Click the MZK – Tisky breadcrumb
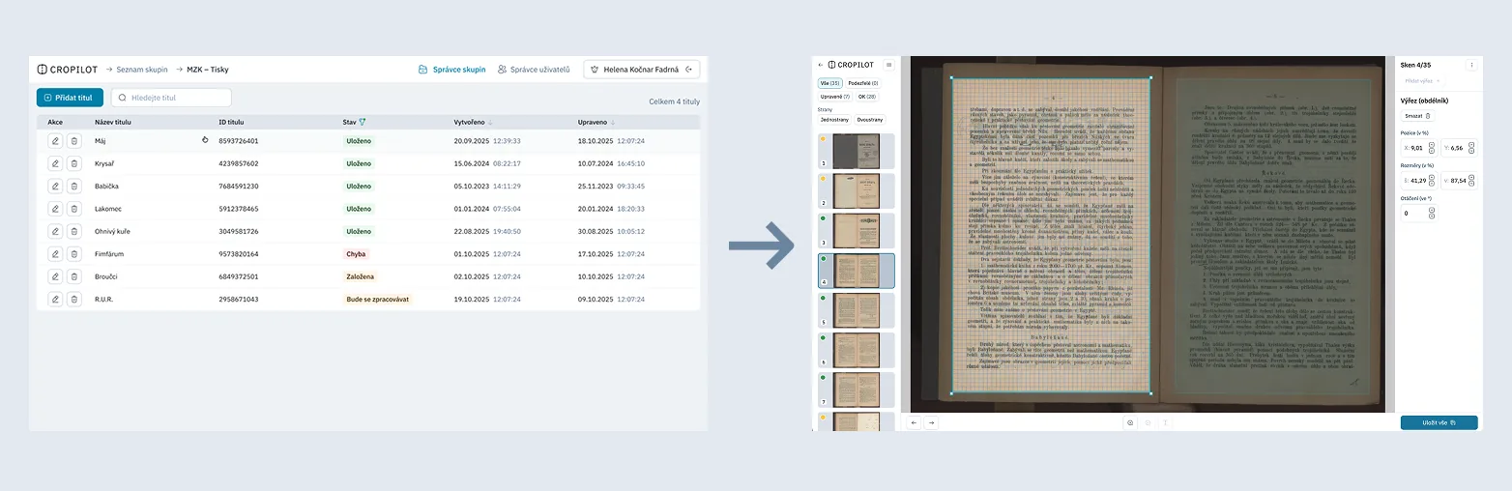Viewport: 1512px width, 491px height. coord(208,70)
